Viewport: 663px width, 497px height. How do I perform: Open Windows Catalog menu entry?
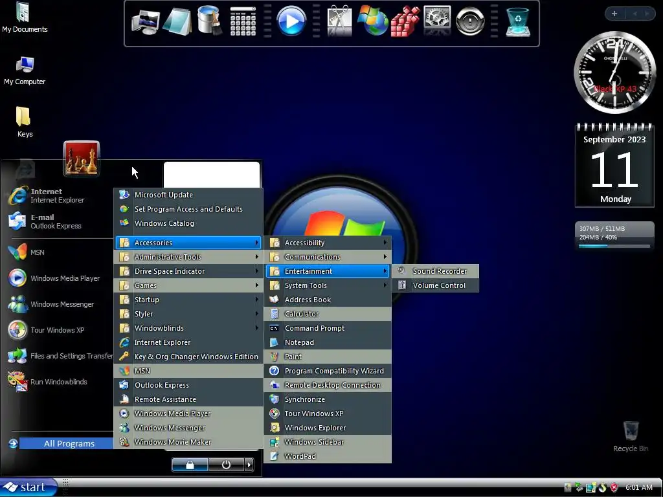point(188,223)
